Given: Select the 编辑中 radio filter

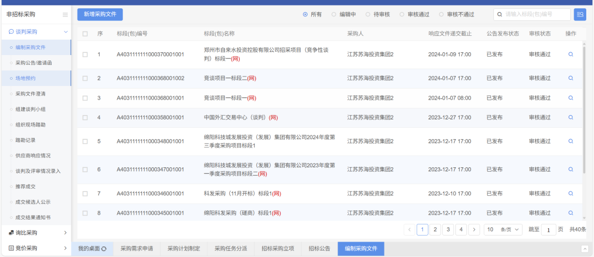Looking at the screenshot, I should click(x=334, y=14).
